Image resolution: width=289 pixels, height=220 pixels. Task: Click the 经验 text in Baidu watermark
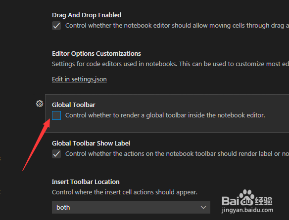pyautogui.click(x=264, y=201)
